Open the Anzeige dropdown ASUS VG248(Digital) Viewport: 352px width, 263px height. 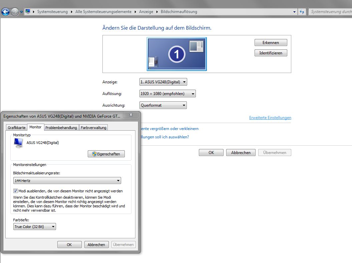coord(163,82)
